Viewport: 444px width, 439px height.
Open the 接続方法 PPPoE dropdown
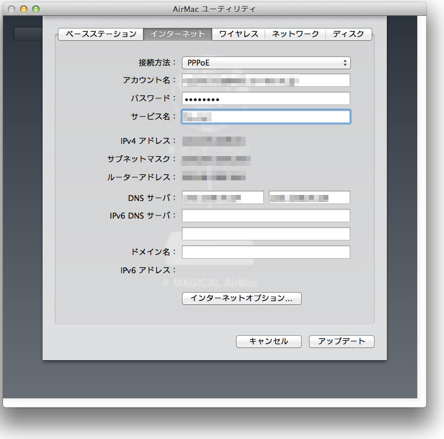pyautogui.click(x=266, y=63)
